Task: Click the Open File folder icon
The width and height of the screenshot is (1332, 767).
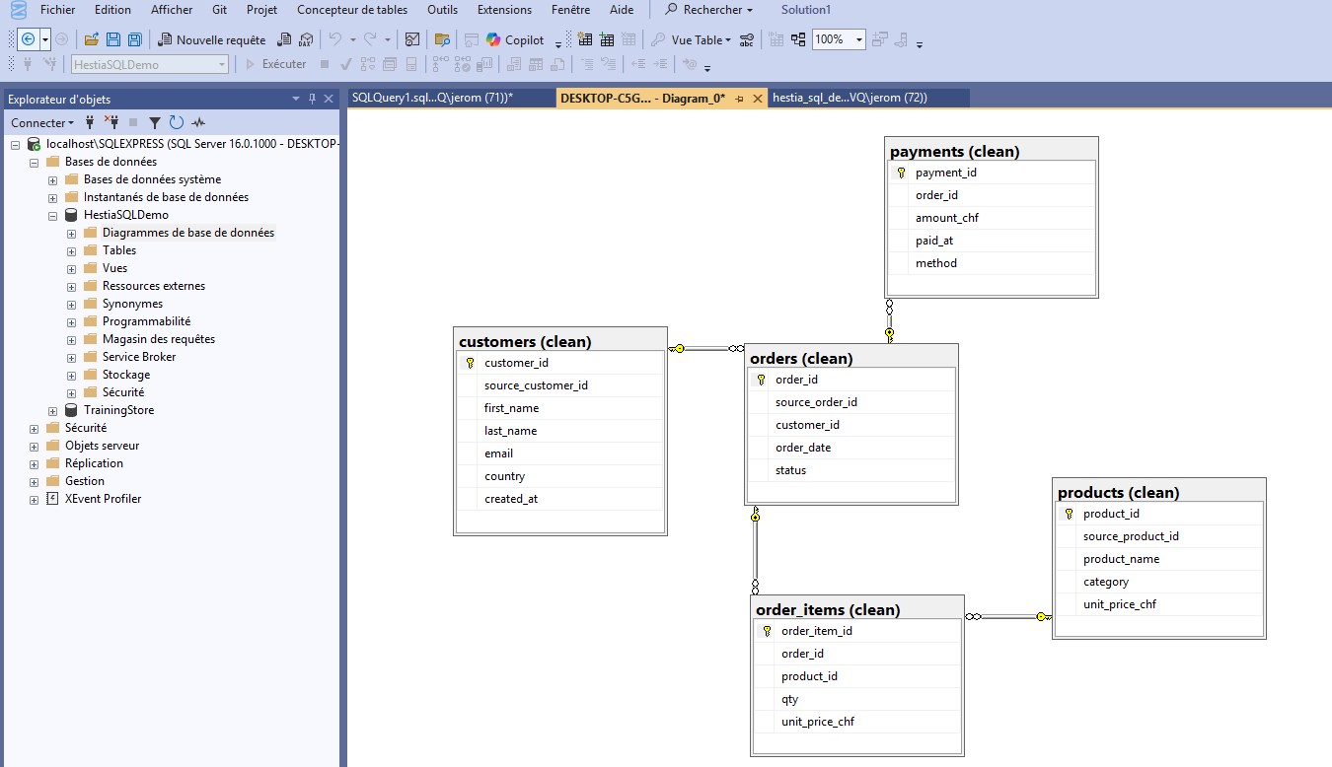Action: coord(91,39)
